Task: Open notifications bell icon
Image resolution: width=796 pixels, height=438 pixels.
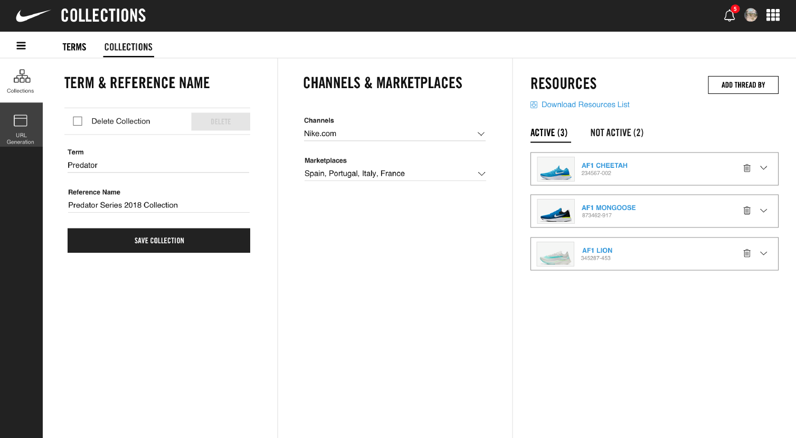Action: click(729, 15)
